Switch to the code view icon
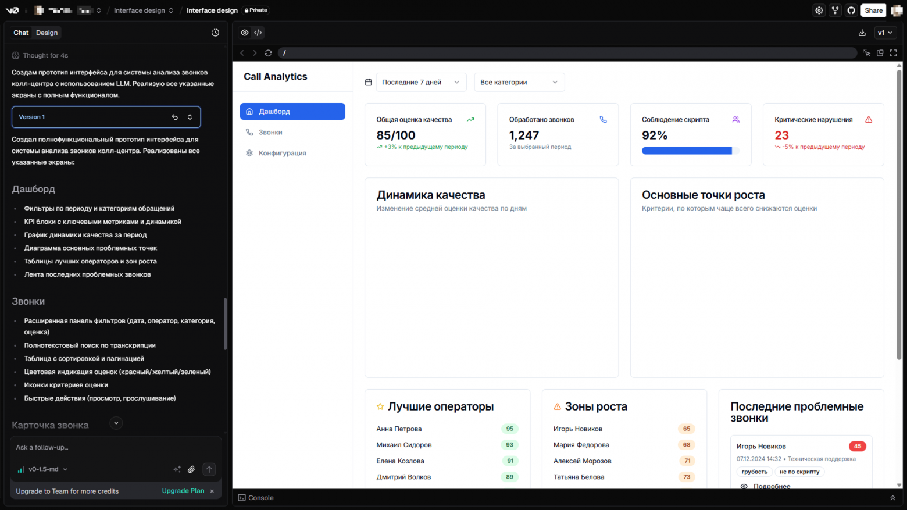 click(x=258, y=33)
